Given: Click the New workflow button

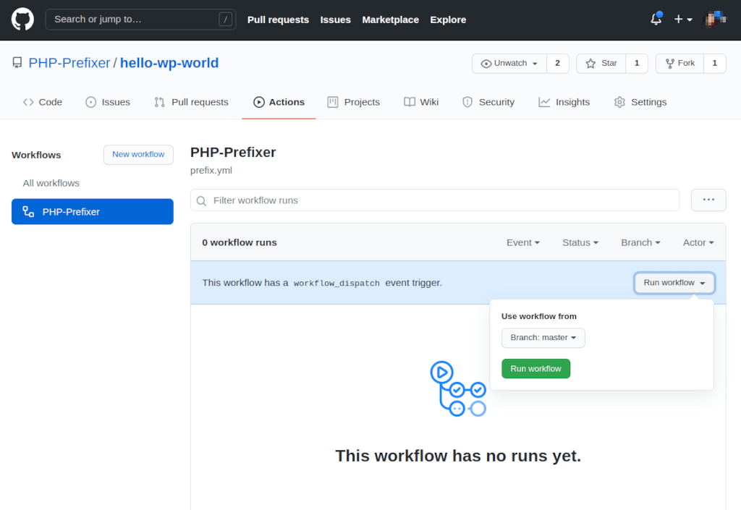Looking at the screenshot, I should [138, 154].
